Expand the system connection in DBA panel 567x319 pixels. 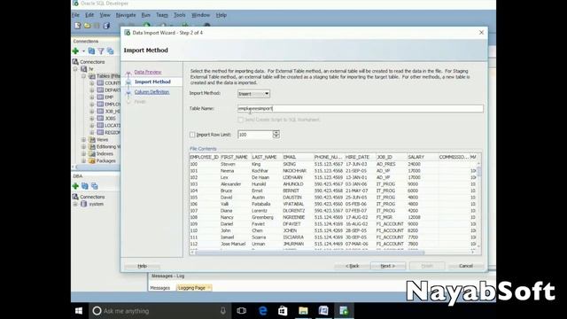click(x=75, y=204)
